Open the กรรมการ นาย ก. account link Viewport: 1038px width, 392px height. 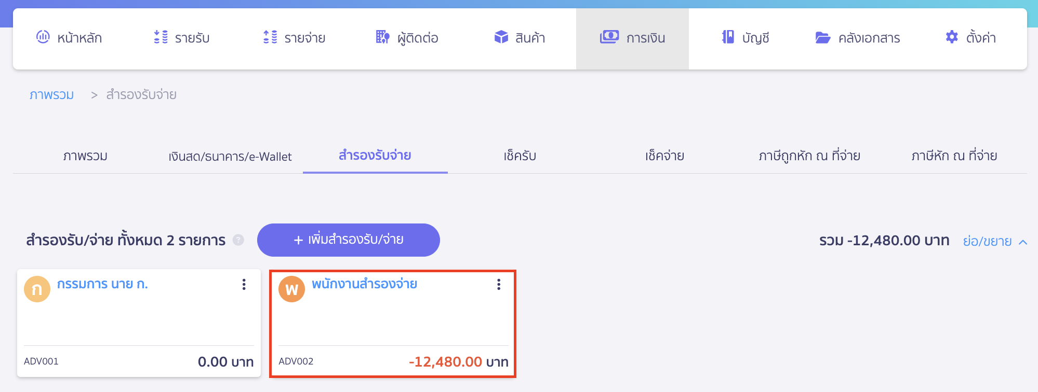(x=102, y=284)
